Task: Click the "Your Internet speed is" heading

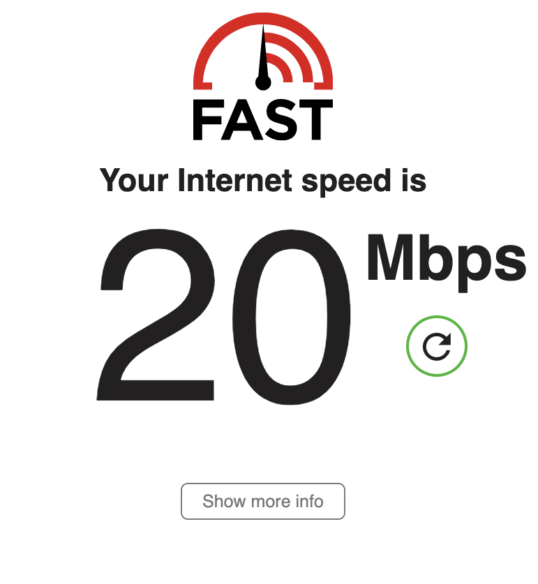Action: click(263, 181)
